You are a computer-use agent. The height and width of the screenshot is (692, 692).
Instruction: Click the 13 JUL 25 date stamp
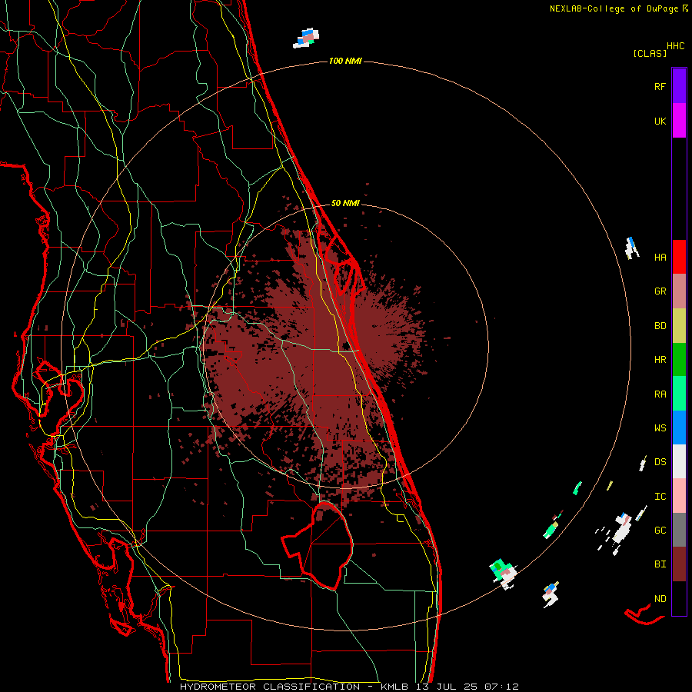point(447,687)
